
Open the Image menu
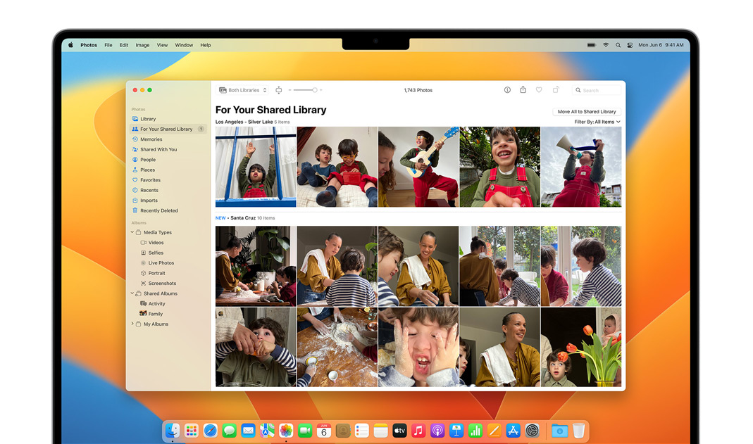142,45
